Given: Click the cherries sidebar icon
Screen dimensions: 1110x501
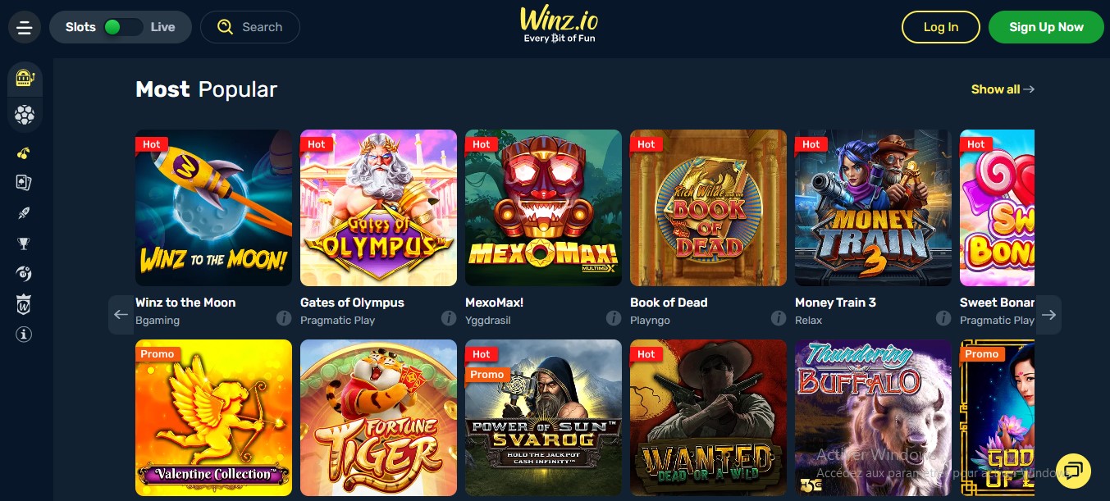Looking at the screenshot, I should (24, 153).
